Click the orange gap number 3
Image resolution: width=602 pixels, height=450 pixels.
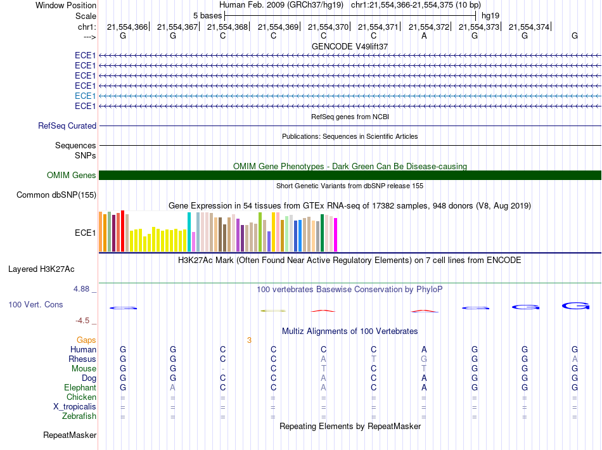pyautogui.click(x=249, y=340)
